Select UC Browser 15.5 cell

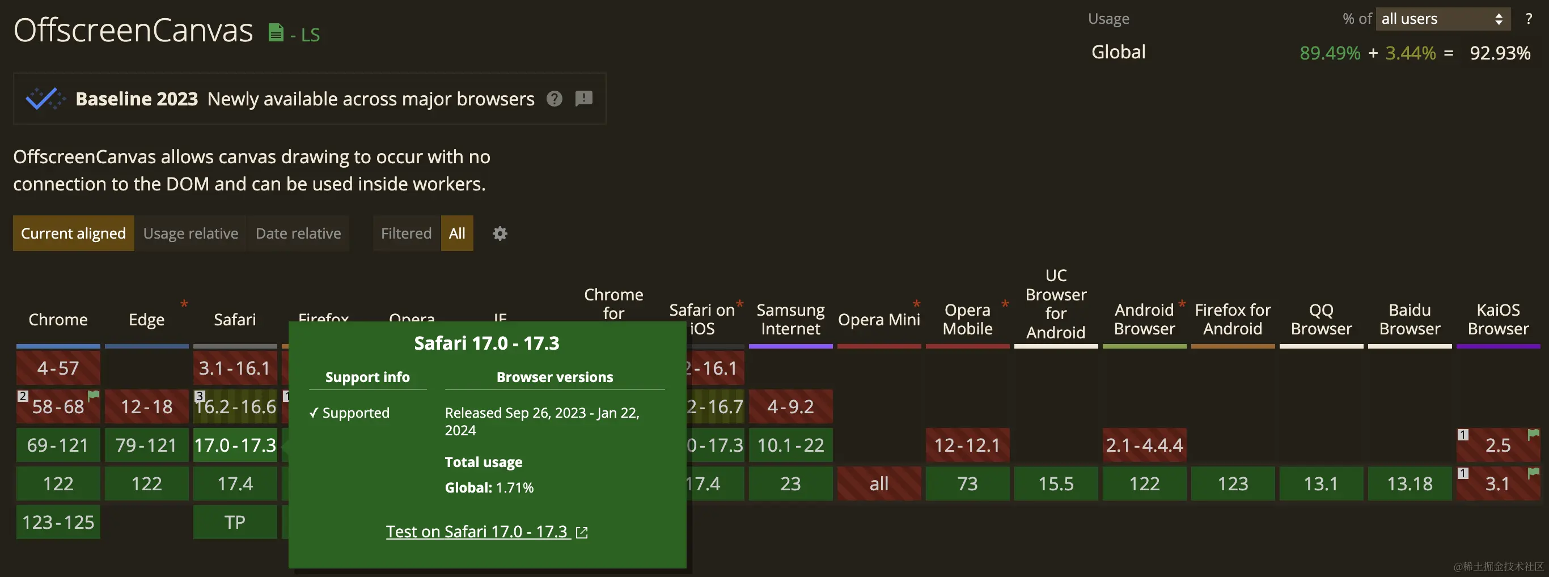(x=1056, y=483)
